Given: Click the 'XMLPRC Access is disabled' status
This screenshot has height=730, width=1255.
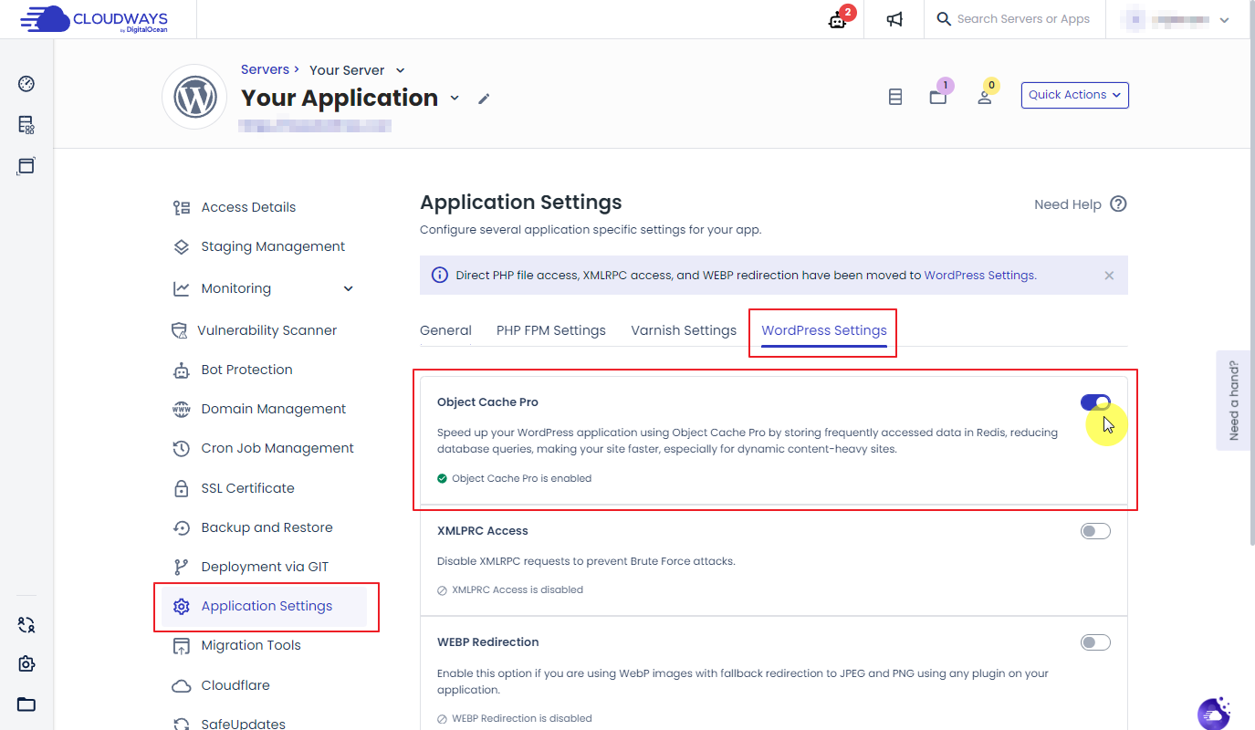Looking at the screenshot, I should (510, 589).
